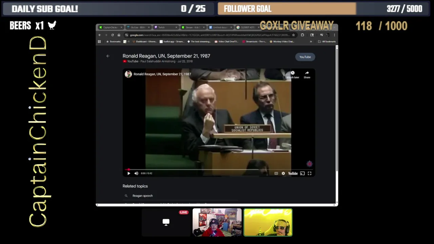The image size is (434, 244).
Task: Open the video on YouTube via player logo
Action: [293, 173]
